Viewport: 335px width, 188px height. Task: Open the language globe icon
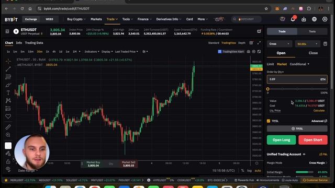pos(314,19)
